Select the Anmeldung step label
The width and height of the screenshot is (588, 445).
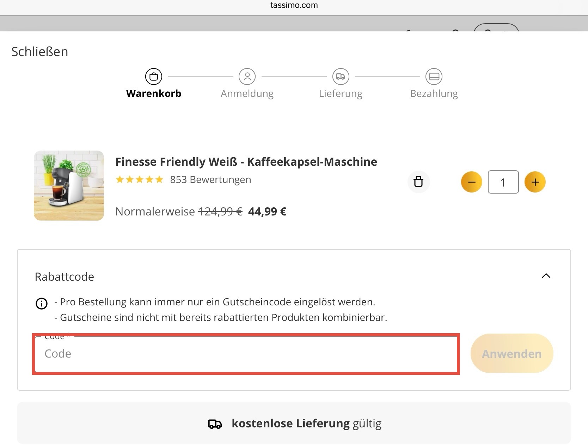point(247,93)
